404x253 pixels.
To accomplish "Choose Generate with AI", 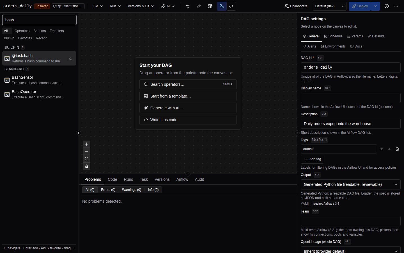I will tap(188, 108).
